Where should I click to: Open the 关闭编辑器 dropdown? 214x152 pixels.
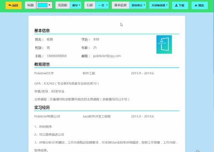(159, 5)
